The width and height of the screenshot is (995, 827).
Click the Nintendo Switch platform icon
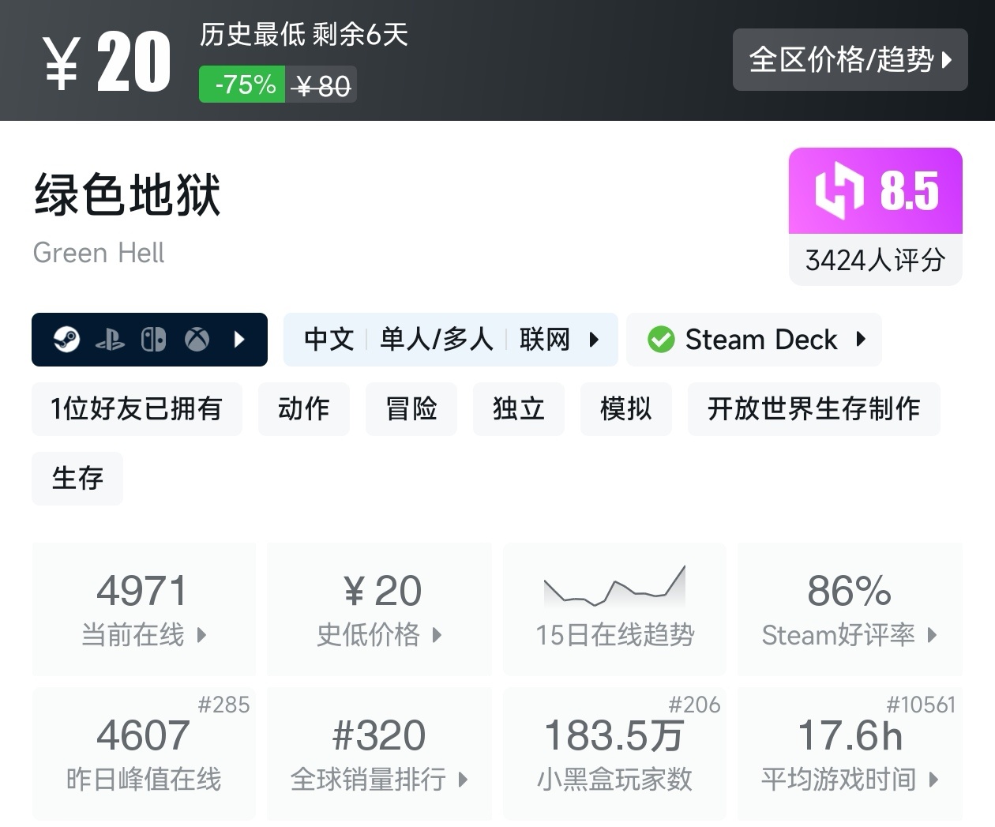(153, 340)
